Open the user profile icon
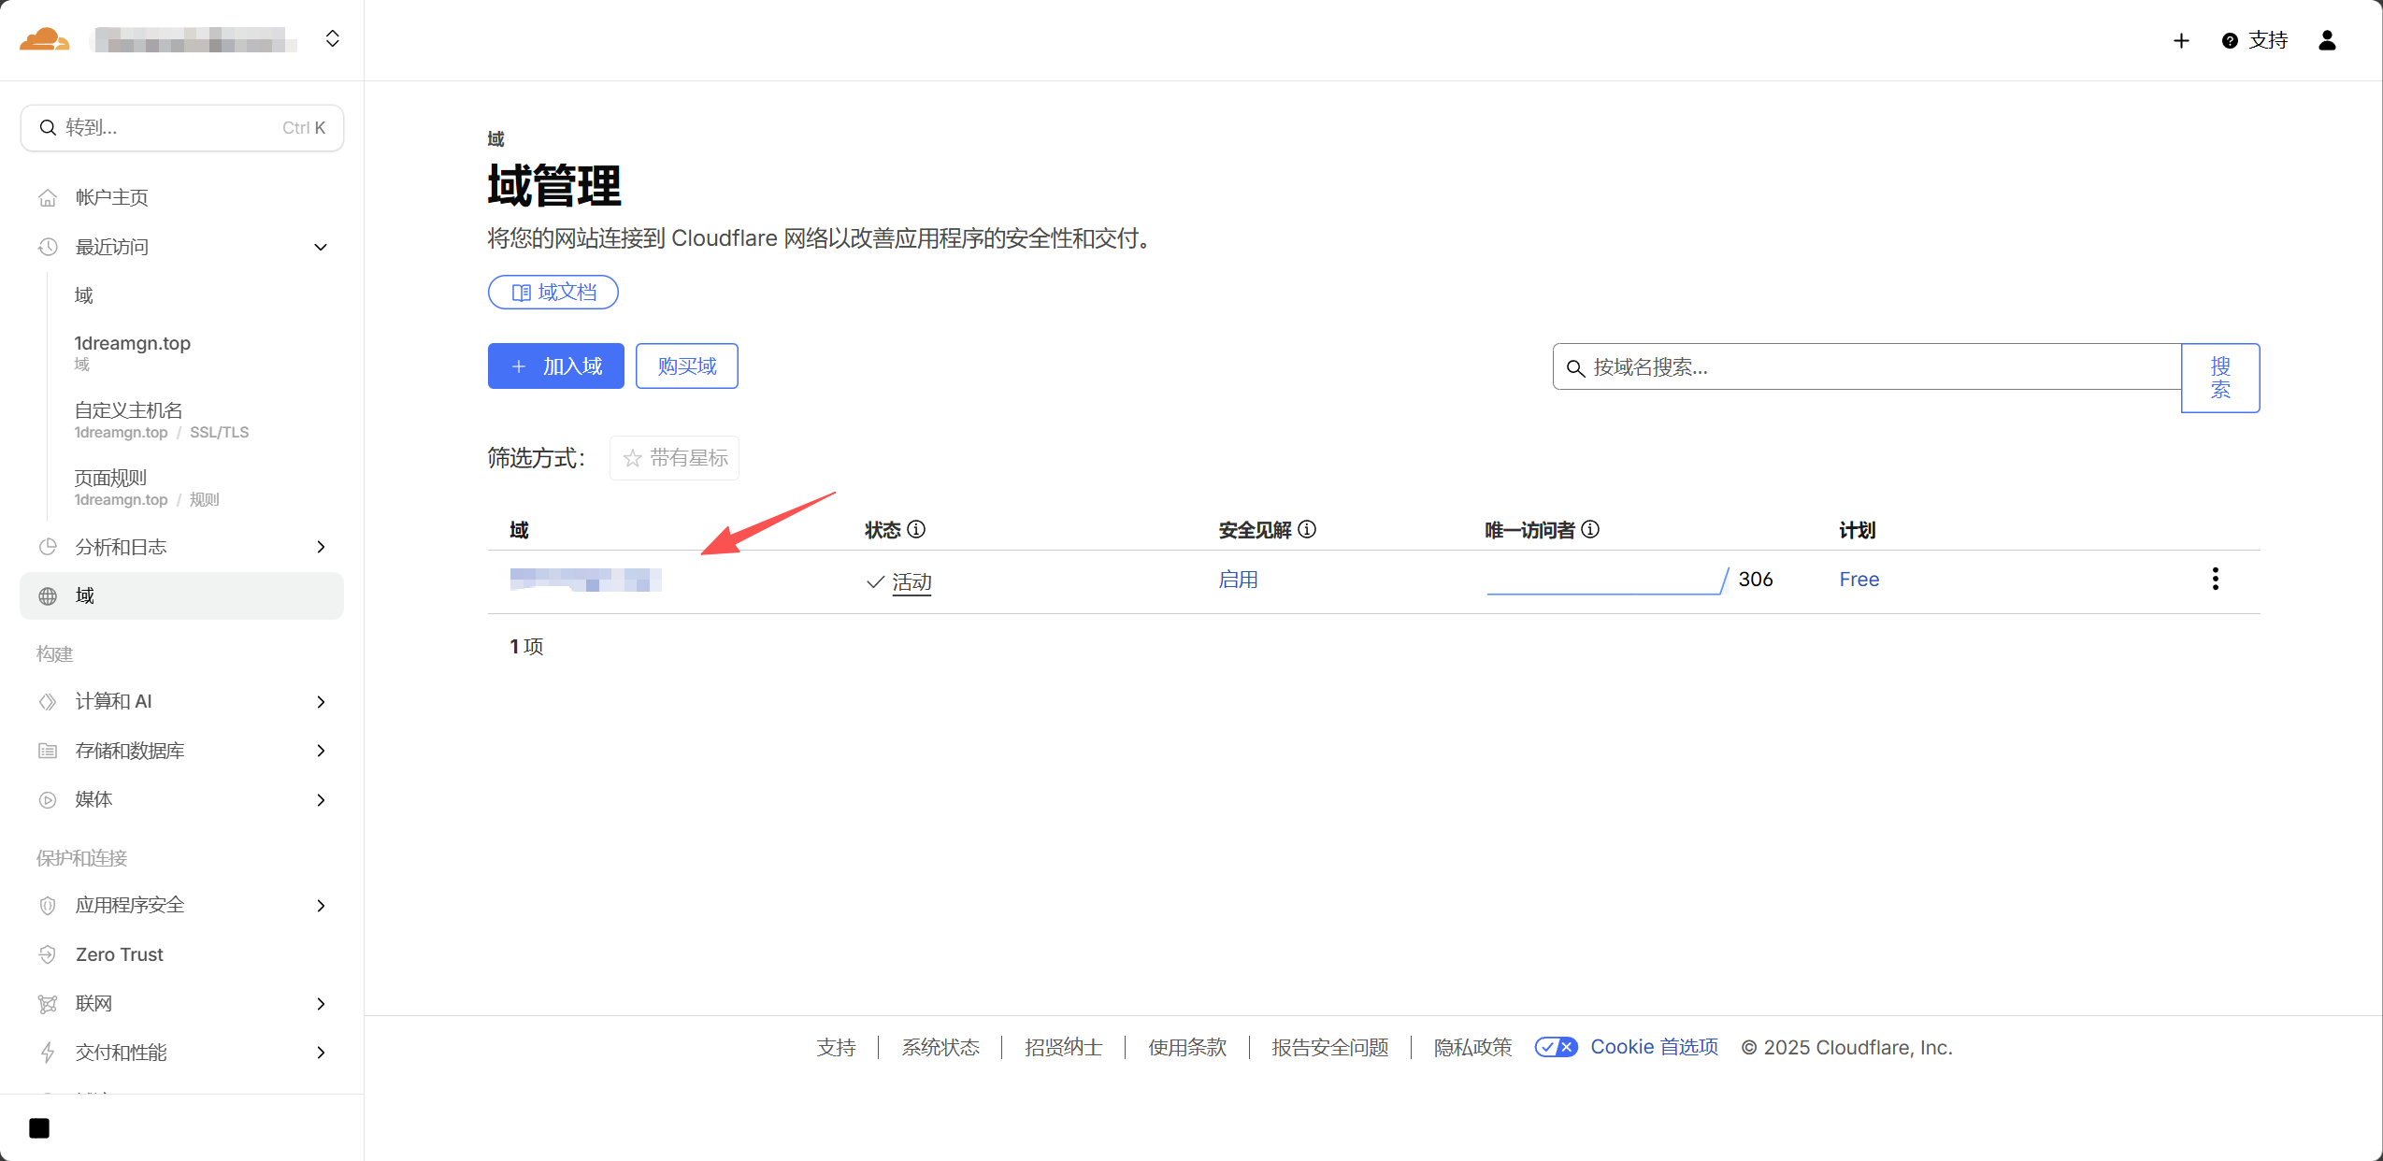The width and height of the screenshot is (2383, 1161). coord(2327,40)
